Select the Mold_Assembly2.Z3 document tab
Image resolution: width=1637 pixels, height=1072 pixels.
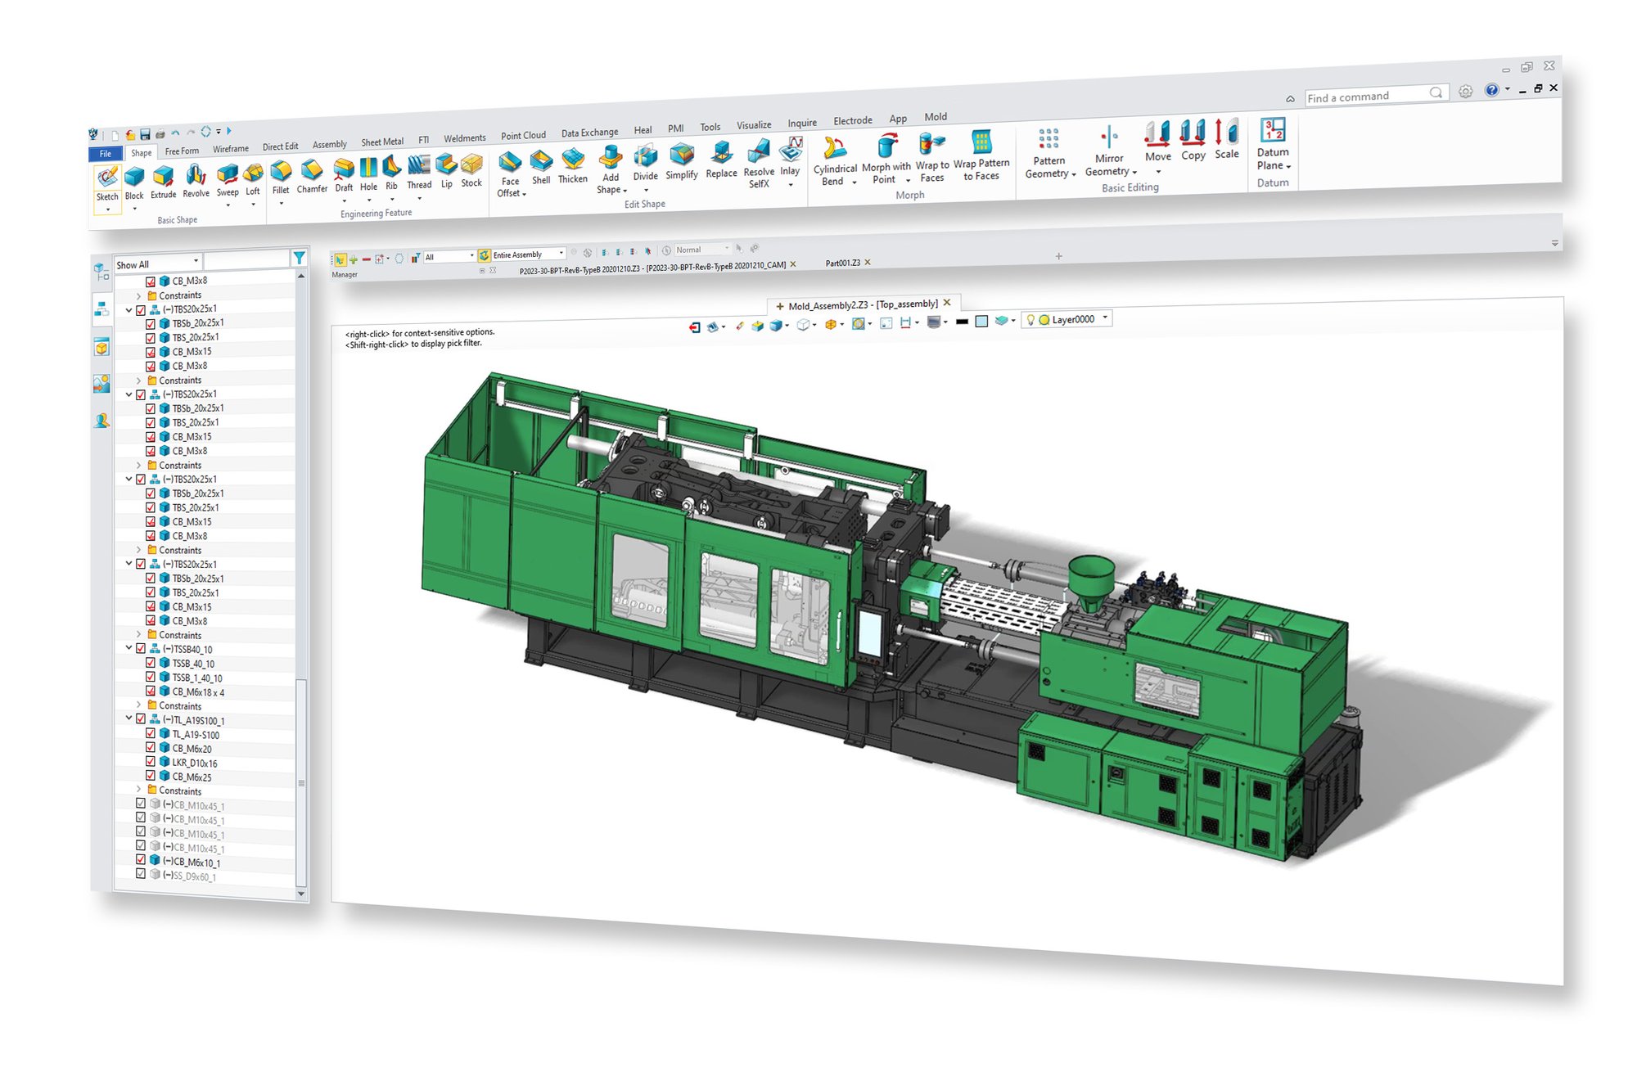(x=863, y=304)
